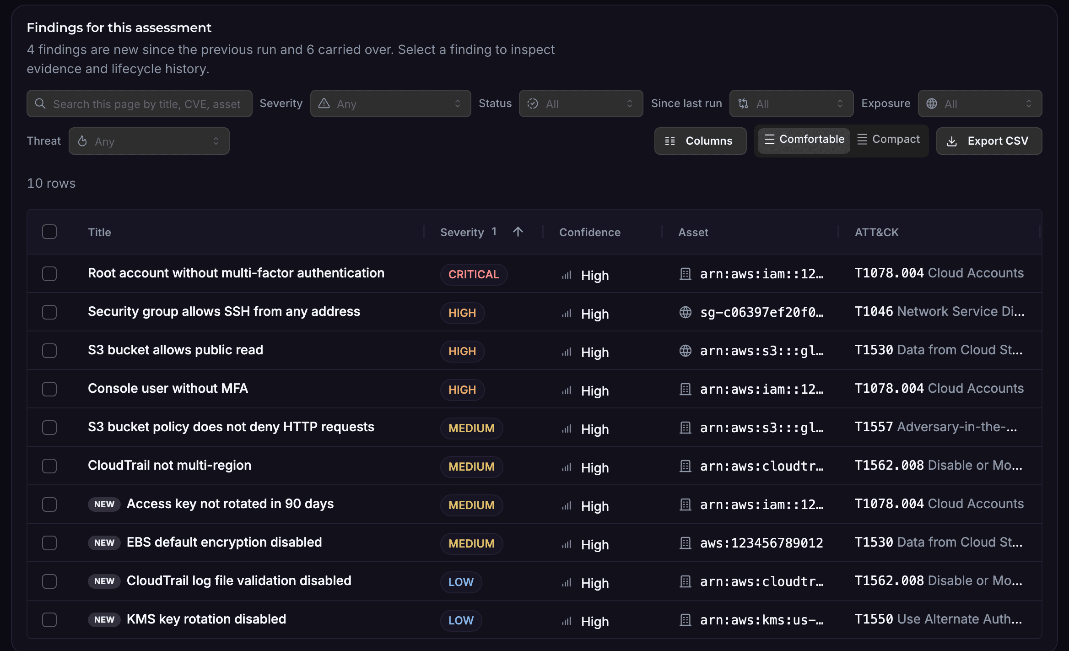Click the CRITICAL severity badge
Image resolution: width=1069 pixels, height=651 pixels.
pyautogui.click(x=474, y=274)
